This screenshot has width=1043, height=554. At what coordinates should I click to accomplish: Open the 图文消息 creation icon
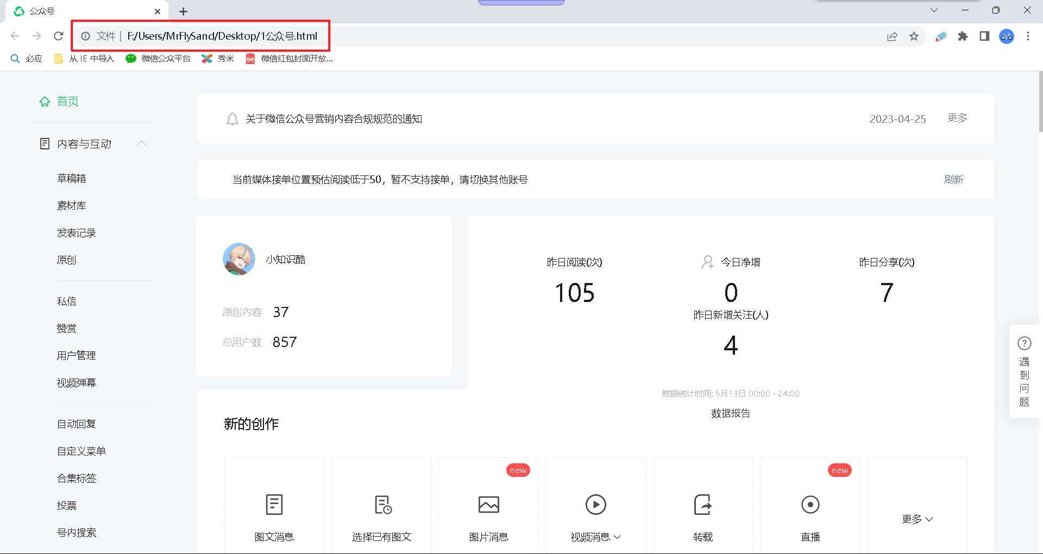pyautogui.click(x=274, y=505)
